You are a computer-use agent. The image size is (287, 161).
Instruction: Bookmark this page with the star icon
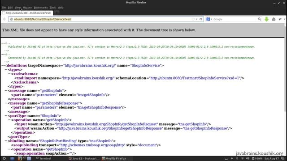(193, 19)
